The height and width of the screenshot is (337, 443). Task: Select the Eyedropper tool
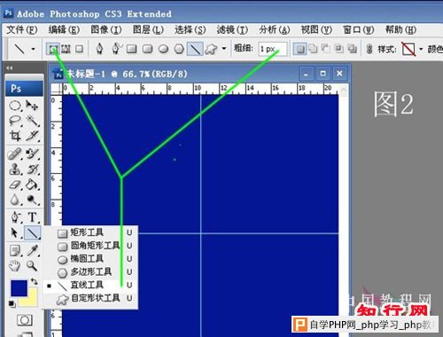click(x=32, y=251)
